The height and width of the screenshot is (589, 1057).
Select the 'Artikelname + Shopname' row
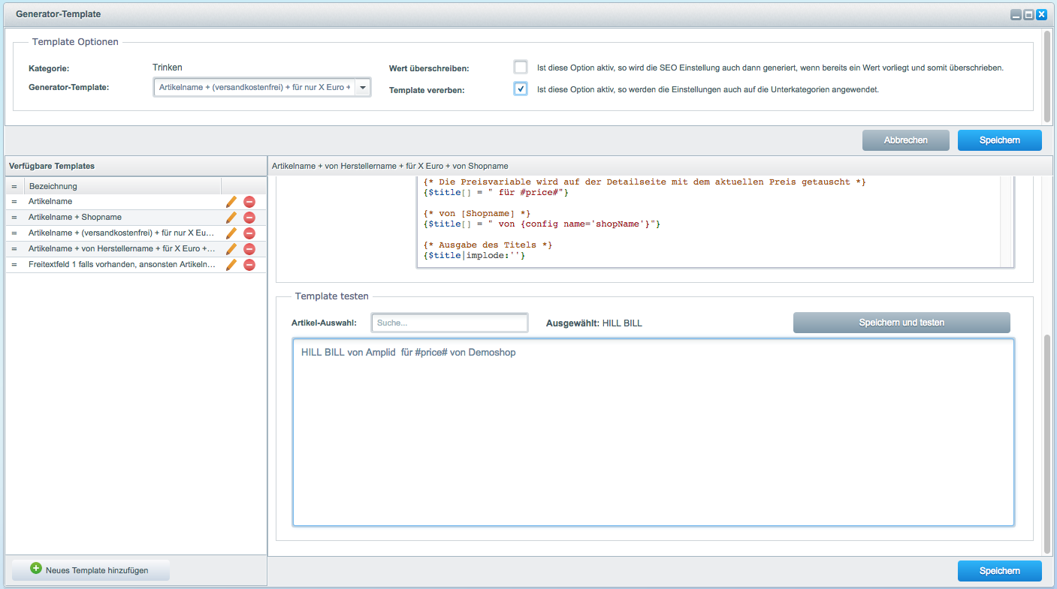[136, 218]
